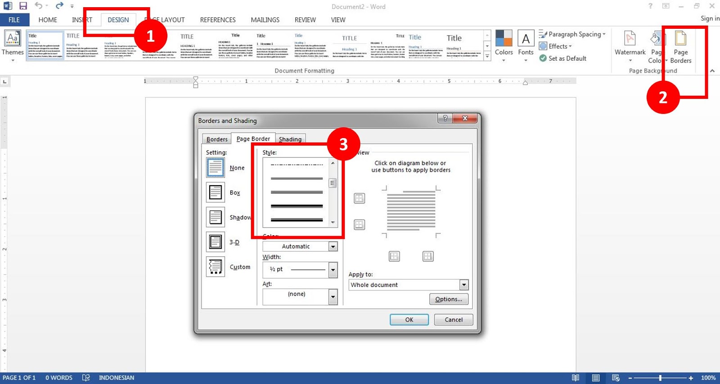Open the HOME ribbon tab
The height and width of the screenshot is (384, 720).
point(48,20)
